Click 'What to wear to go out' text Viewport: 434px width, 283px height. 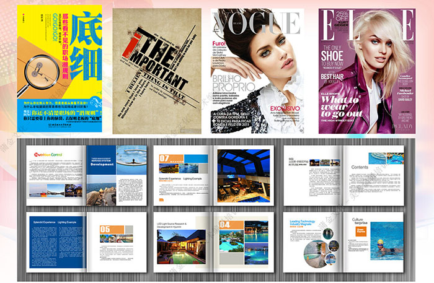(x=341, y=107)
